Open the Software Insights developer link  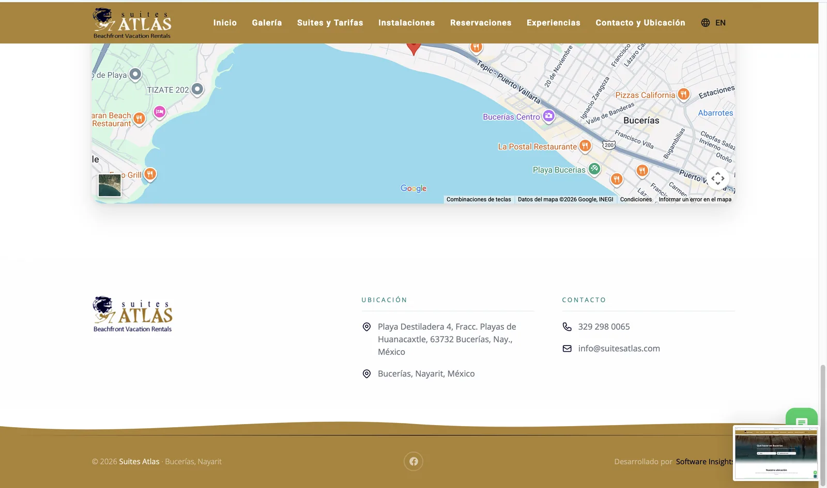704,461
